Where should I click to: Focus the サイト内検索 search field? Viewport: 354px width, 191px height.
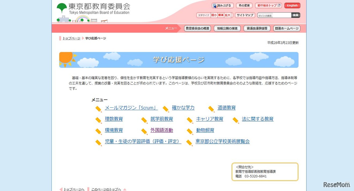(x=274, y=15)
